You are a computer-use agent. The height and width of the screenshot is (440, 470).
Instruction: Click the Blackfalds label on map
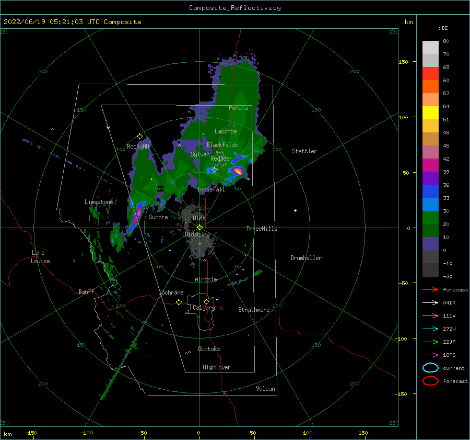(222, 145)
